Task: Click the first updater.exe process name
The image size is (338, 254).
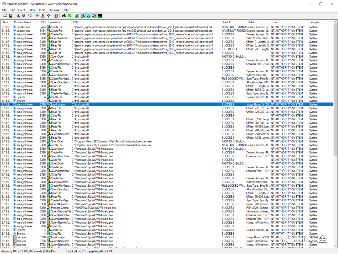Action: [x=23, y=27]
